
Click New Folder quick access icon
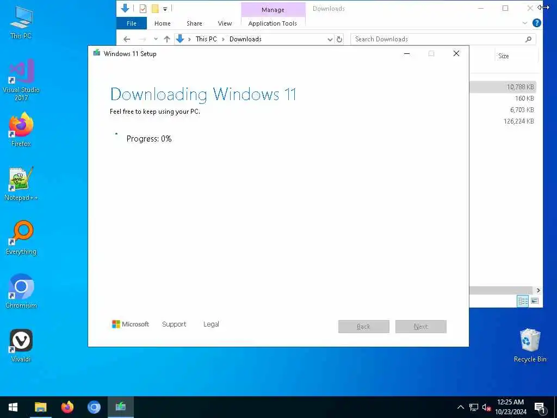[155, 9]
